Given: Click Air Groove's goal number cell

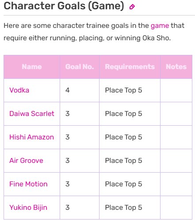Looking at the screenshot, I should pos(80,161).
